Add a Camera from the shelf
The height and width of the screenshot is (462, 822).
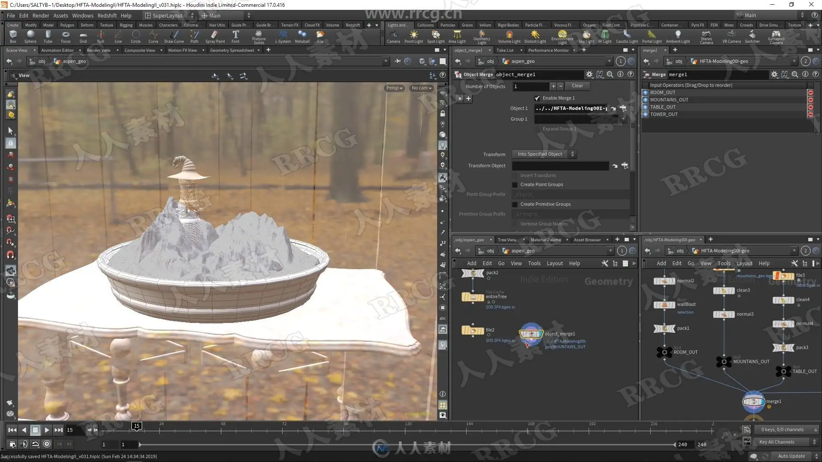[x=393, y=36]
